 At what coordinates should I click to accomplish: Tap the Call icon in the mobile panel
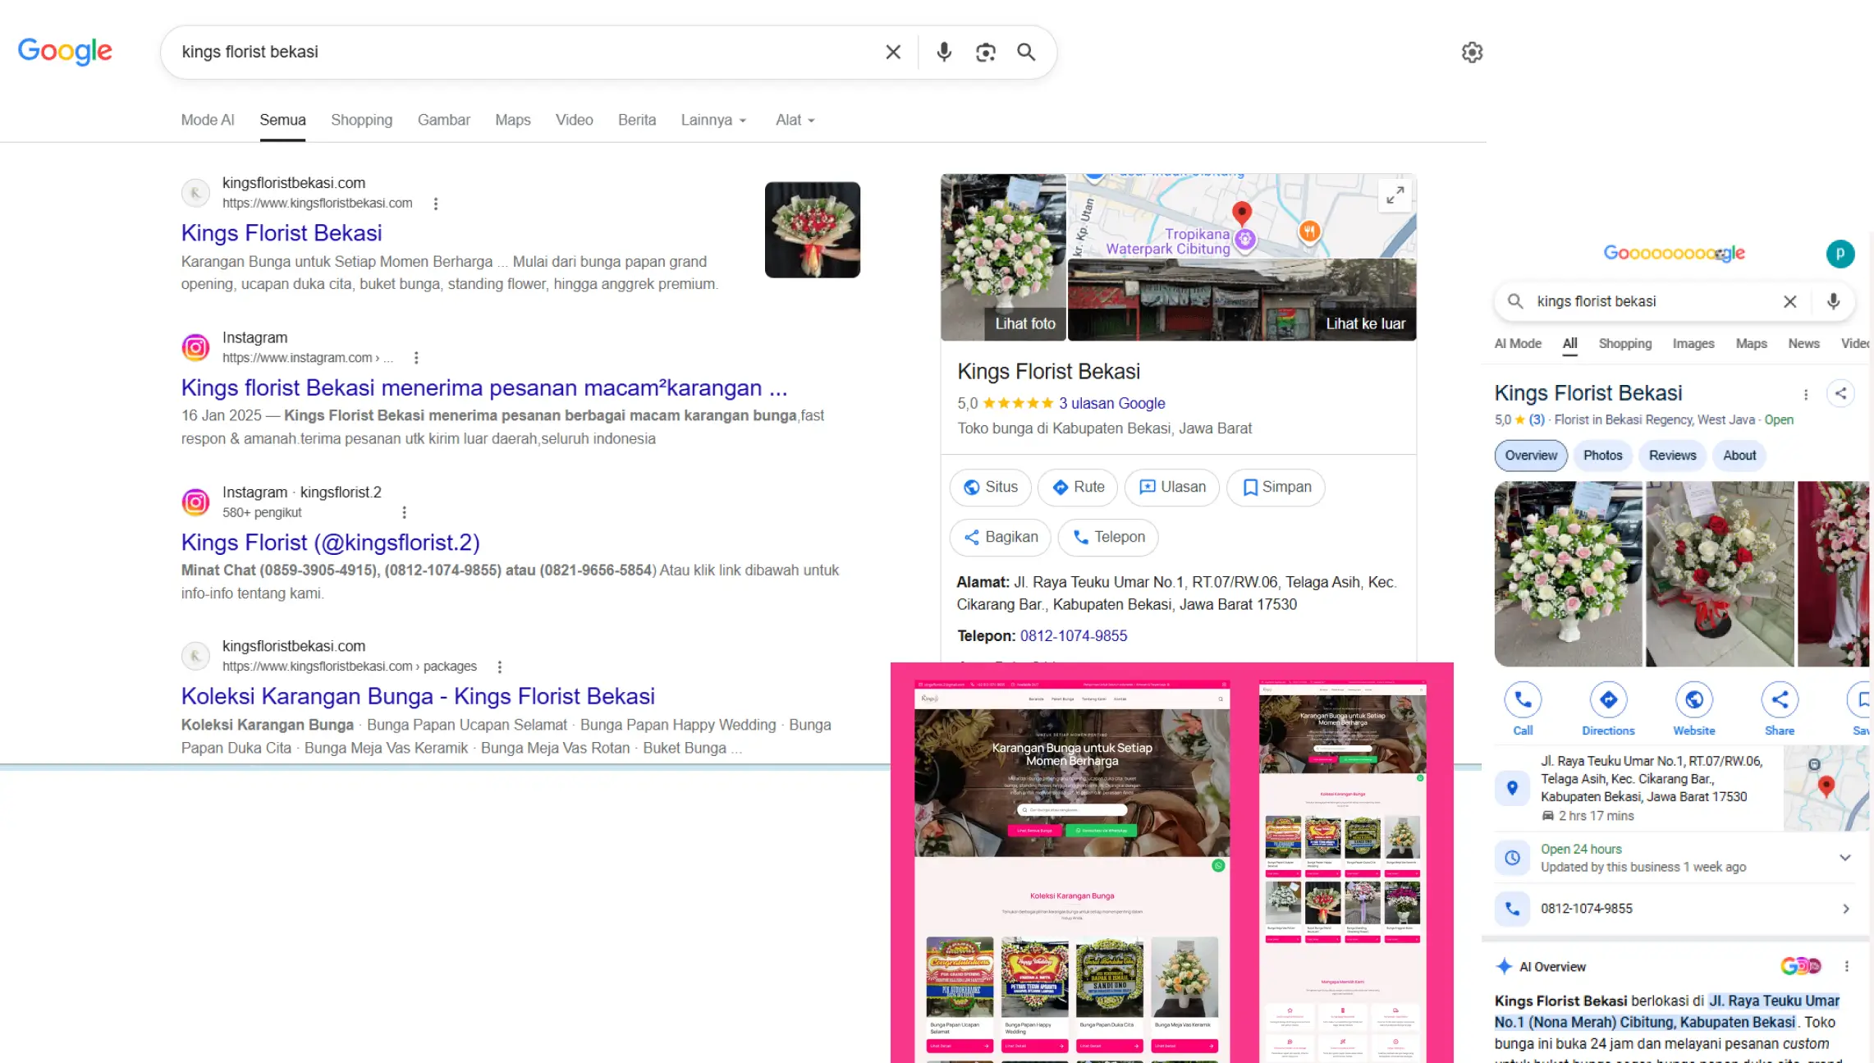click(x=1523, y=700)
